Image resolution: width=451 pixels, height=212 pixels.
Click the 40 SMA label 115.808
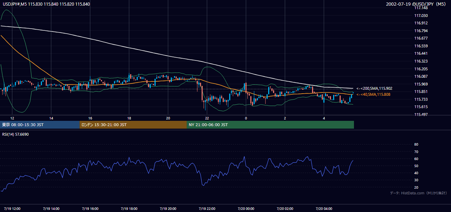click(373, 94)
